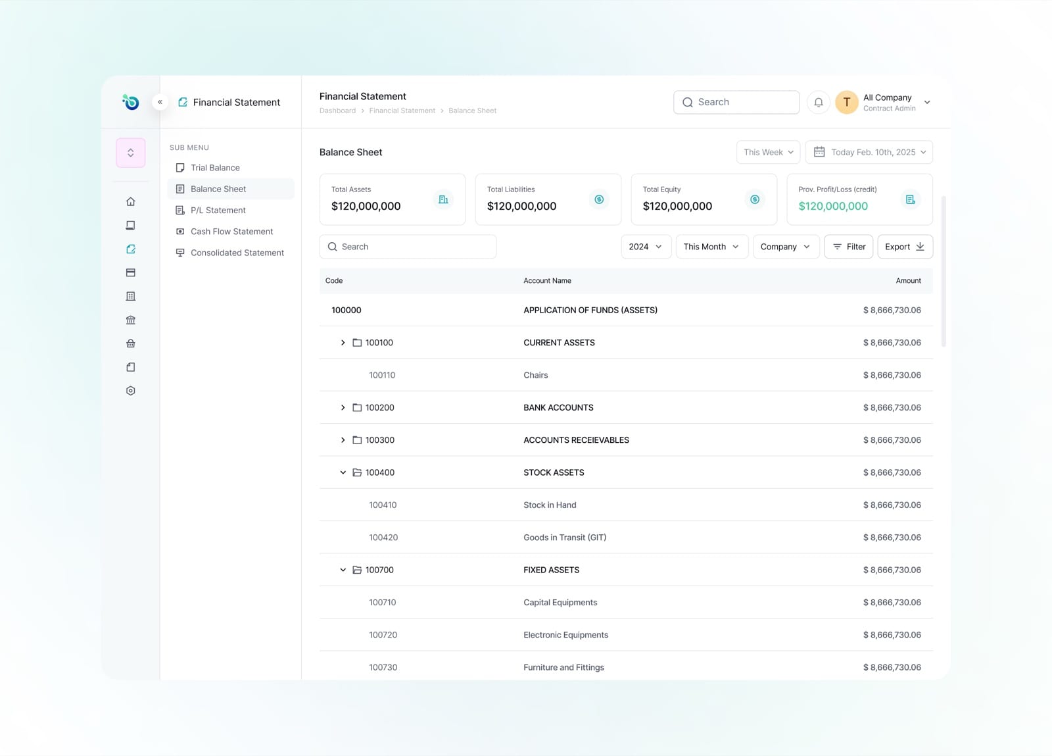Open the Today Feb. 10th, 2025 date picker
The image size is (1052, 756).
click(x=869, y=152)
